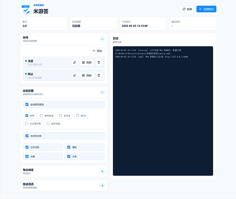The image size is (236, 199).
Task: Refresh login for the 阿止 account
Action: 87,75
